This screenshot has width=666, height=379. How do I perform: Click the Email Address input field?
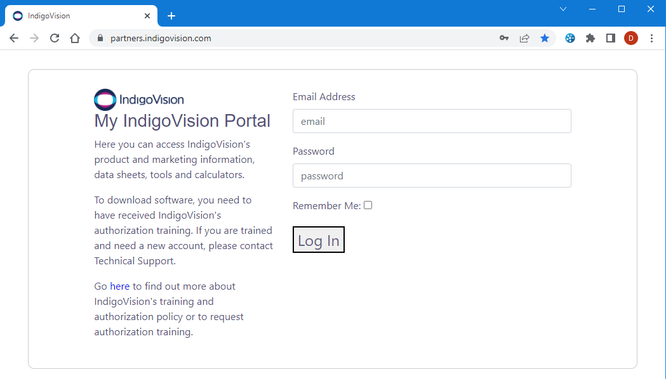tap(432, 121)
